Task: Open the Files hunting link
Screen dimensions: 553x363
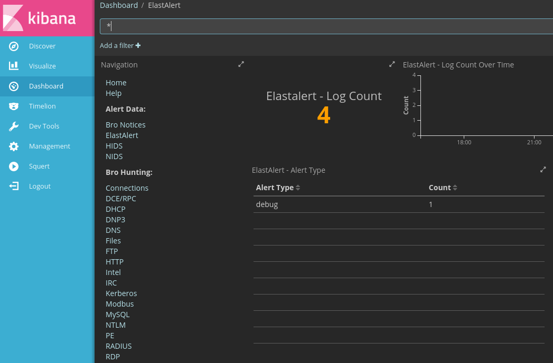Action: coord(113,241)
